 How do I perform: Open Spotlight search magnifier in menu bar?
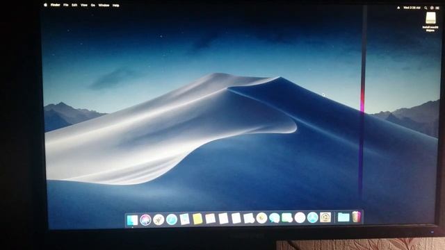coord(426,8)
